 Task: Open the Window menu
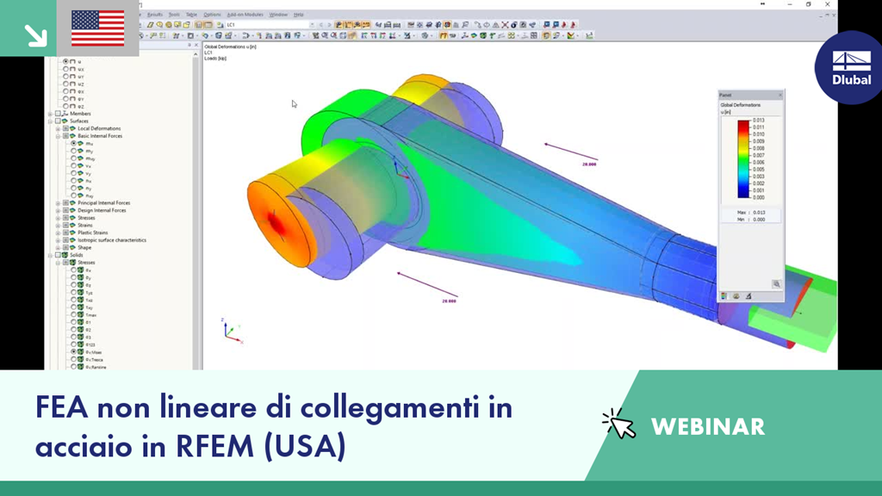point(278,15)
